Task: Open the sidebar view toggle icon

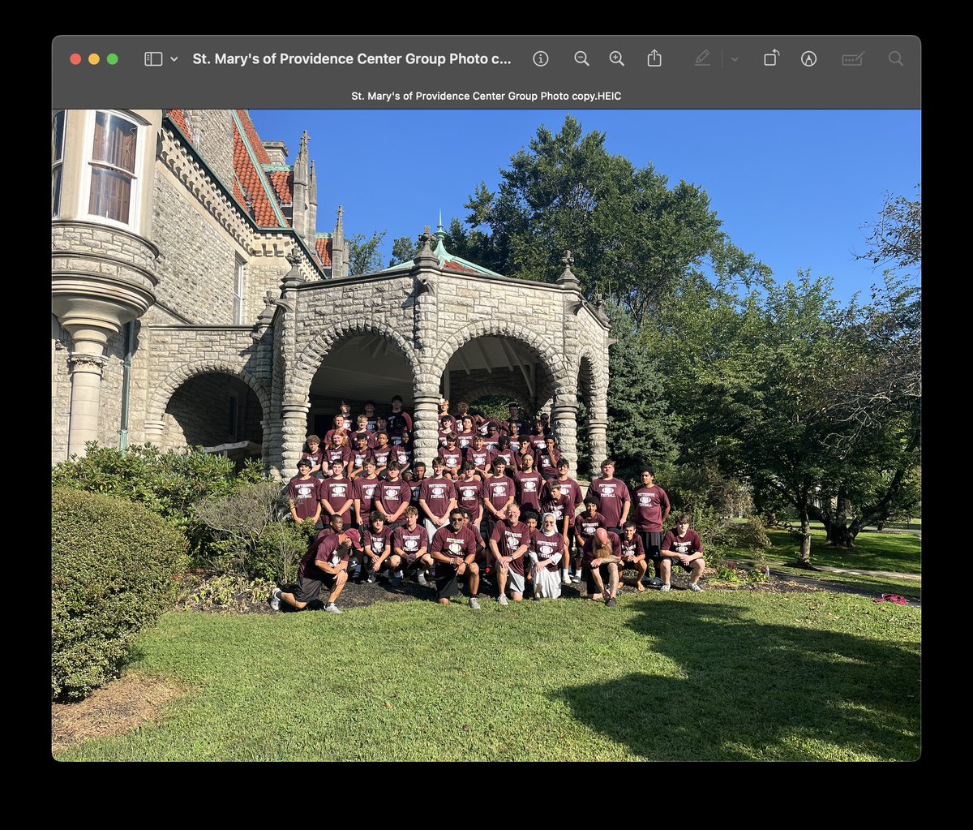Action: tap(153, 58)
